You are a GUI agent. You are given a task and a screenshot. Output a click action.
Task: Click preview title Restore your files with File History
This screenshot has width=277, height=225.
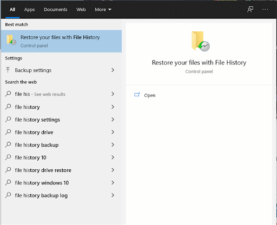point(199,63)
